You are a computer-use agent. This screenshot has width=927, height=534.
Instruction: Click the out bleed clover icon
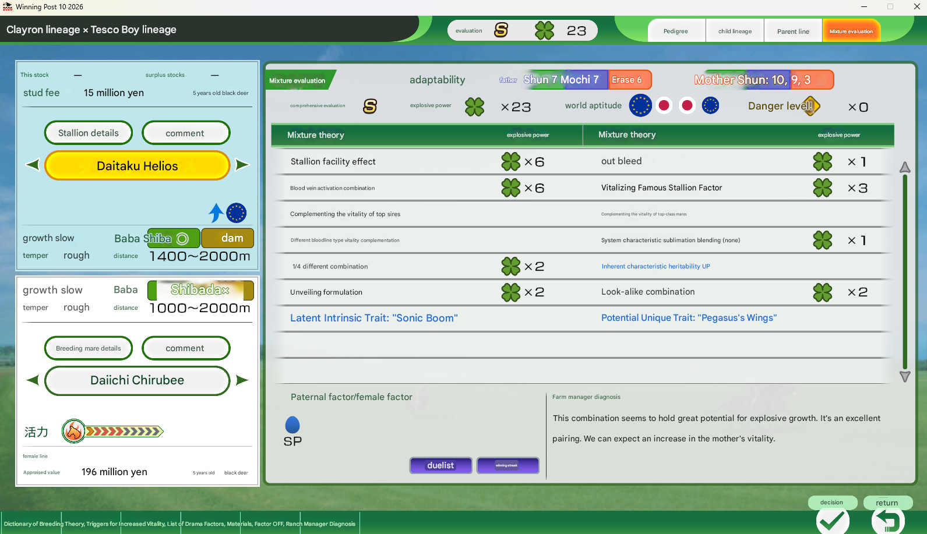(x=823, y=161)
